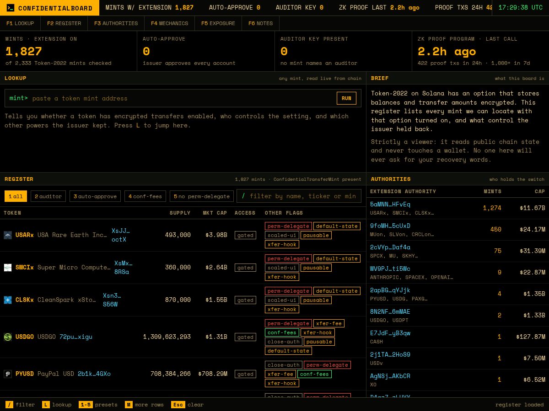
Task: Click the RUN button in Lookup
Action: tap(346, 98)
